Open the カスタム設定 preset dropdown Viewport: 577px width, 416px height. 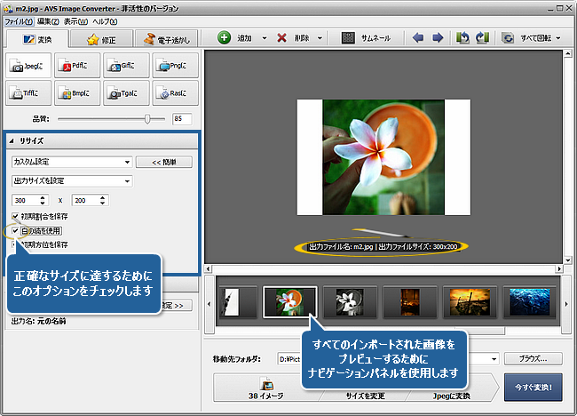[x=71, y=162]
